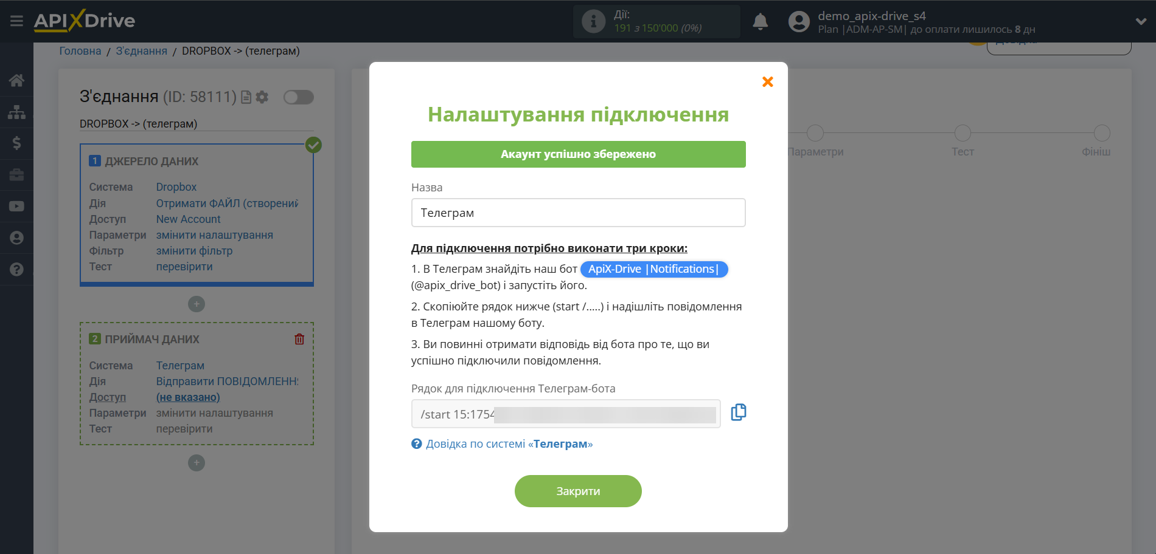
Task: Open notifications via the bell icon
Action: pos(760,21)
